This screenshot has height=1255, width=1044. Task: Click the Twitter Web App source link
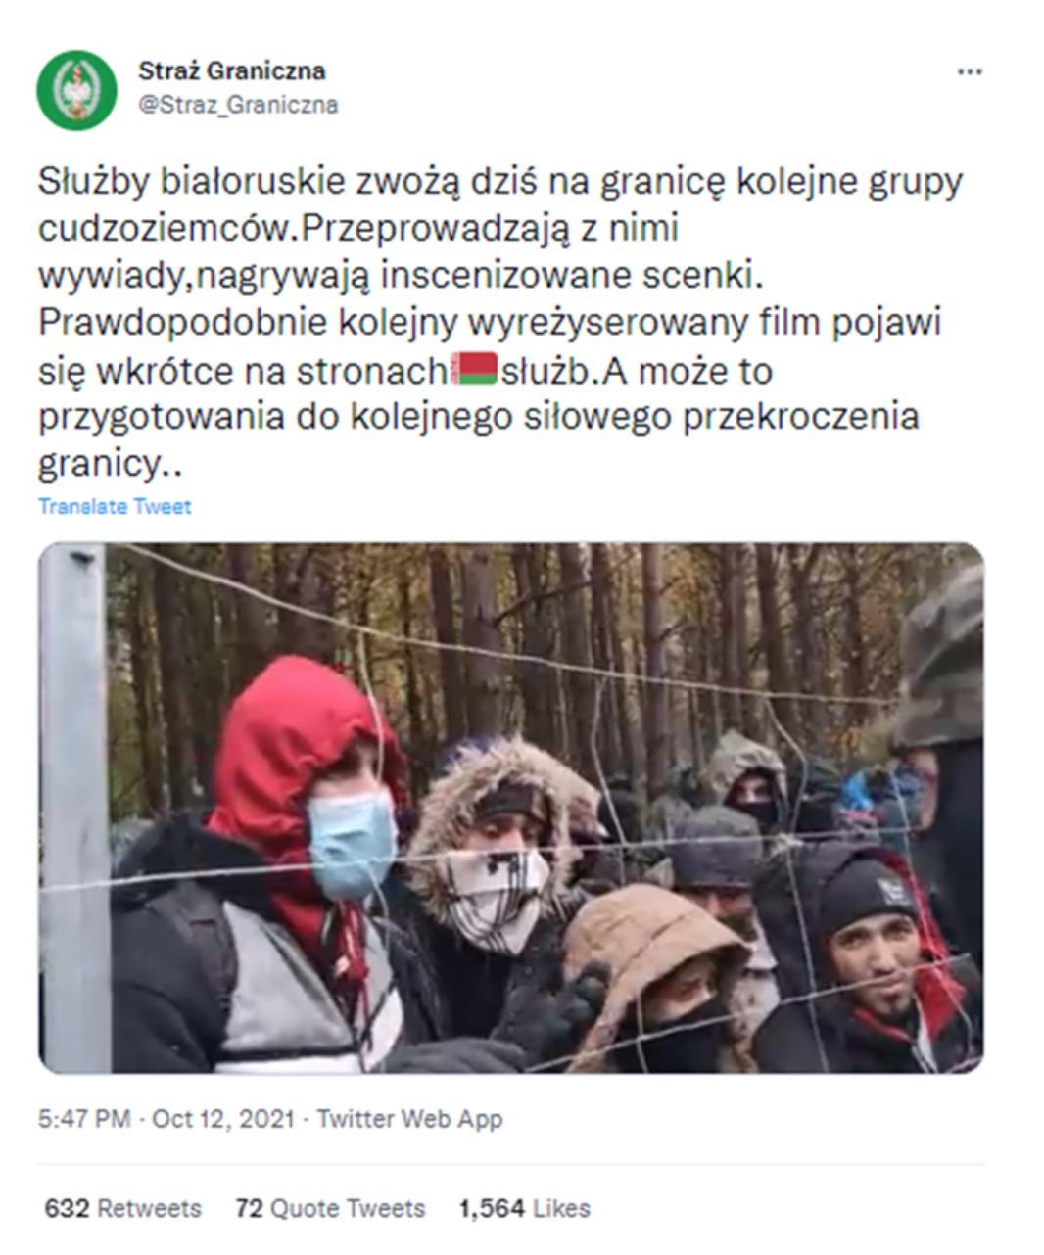(x=409, y=1118)
